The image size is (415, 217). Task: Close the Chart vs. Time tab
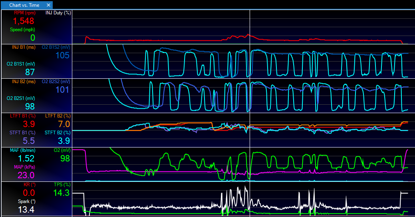point(49,5)
